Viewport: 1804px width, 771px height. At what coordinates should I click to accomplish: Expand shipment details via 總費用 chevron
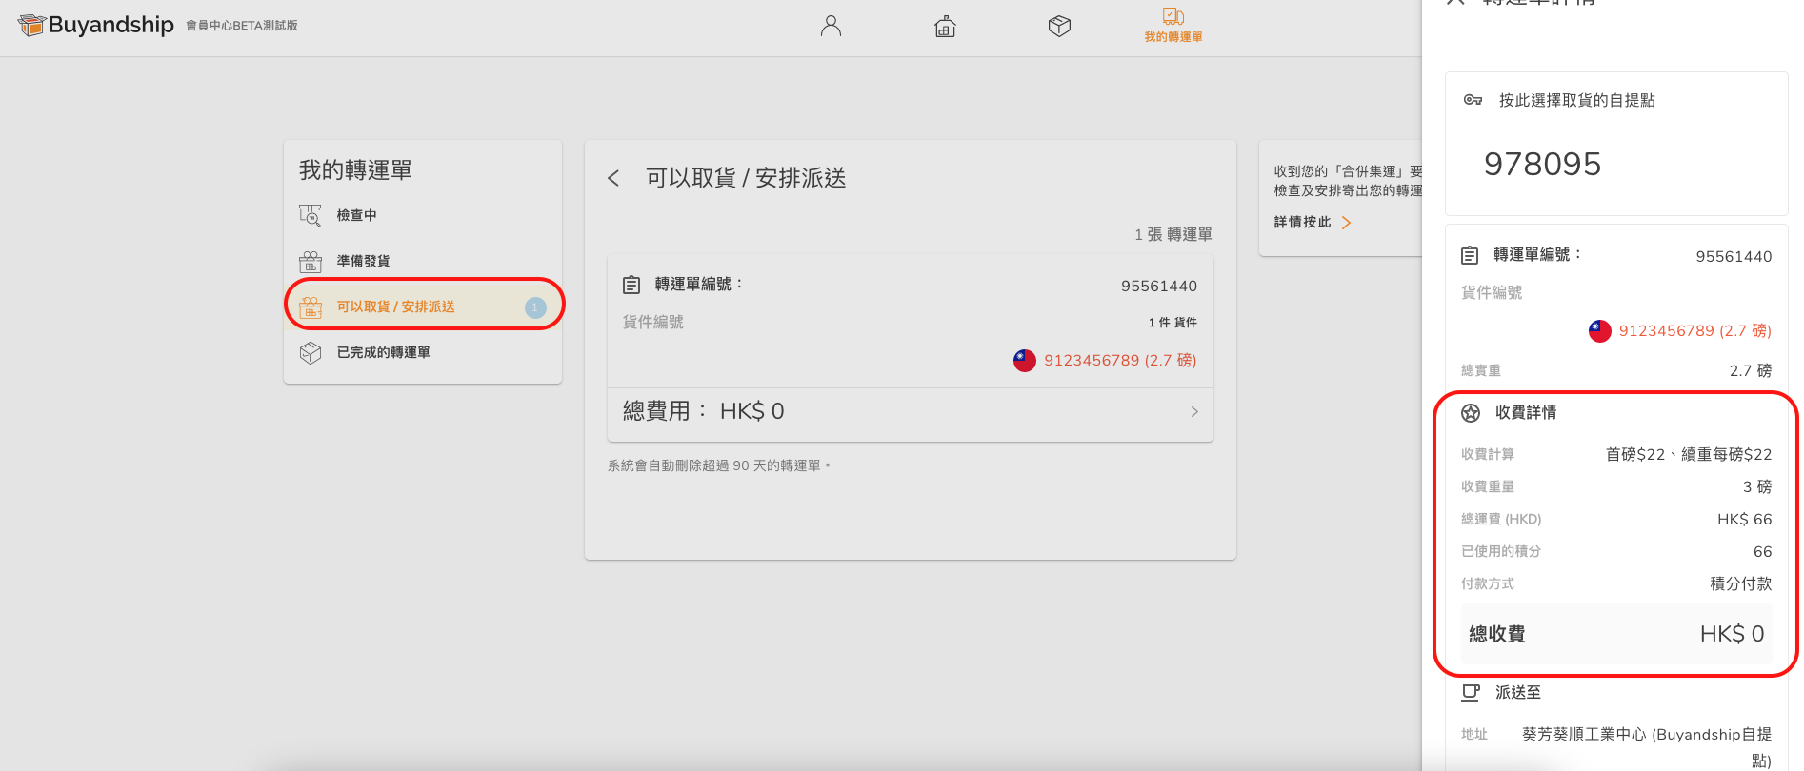(x=1194, y=411)
